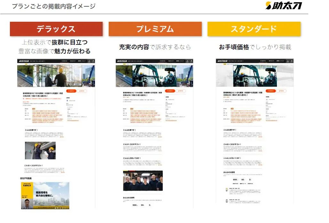Click こんな仕事です！ heading in Standard mockup
Image resolution: width=329 pixels, height=223 pixels.
click(x=230, y=130)
